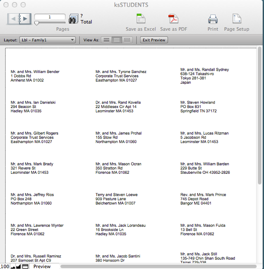The image size is (264, 269).
Task: Click the binoculars total pages icon
Action: click(x=73, y=19)
